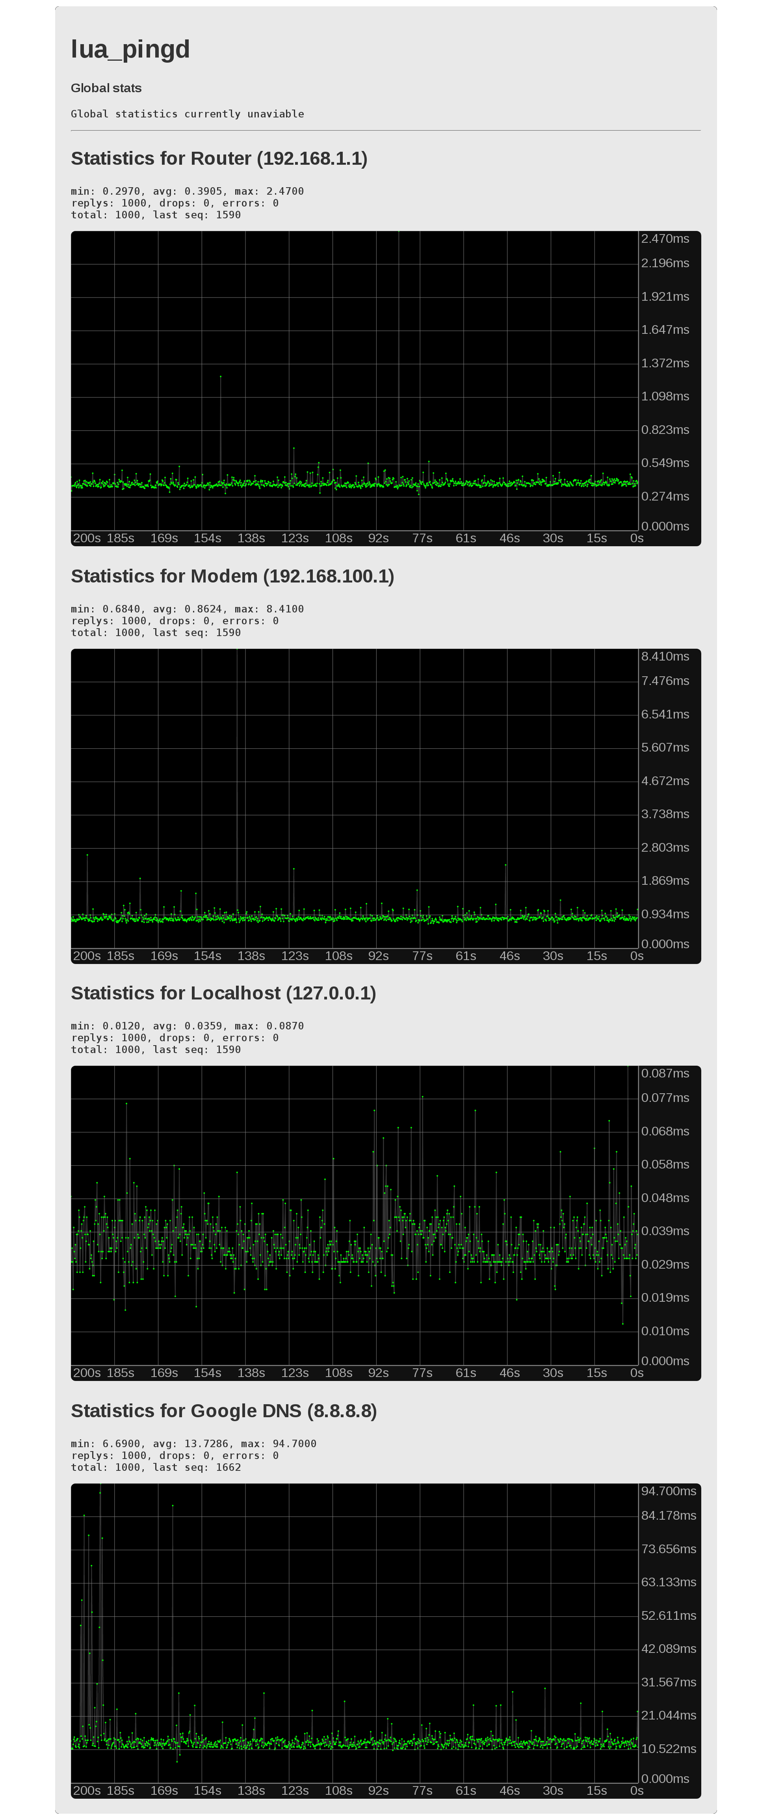
Task: Select the 'Statistics for Router (192.168.1.1)' heading
Action: (219, 158)
